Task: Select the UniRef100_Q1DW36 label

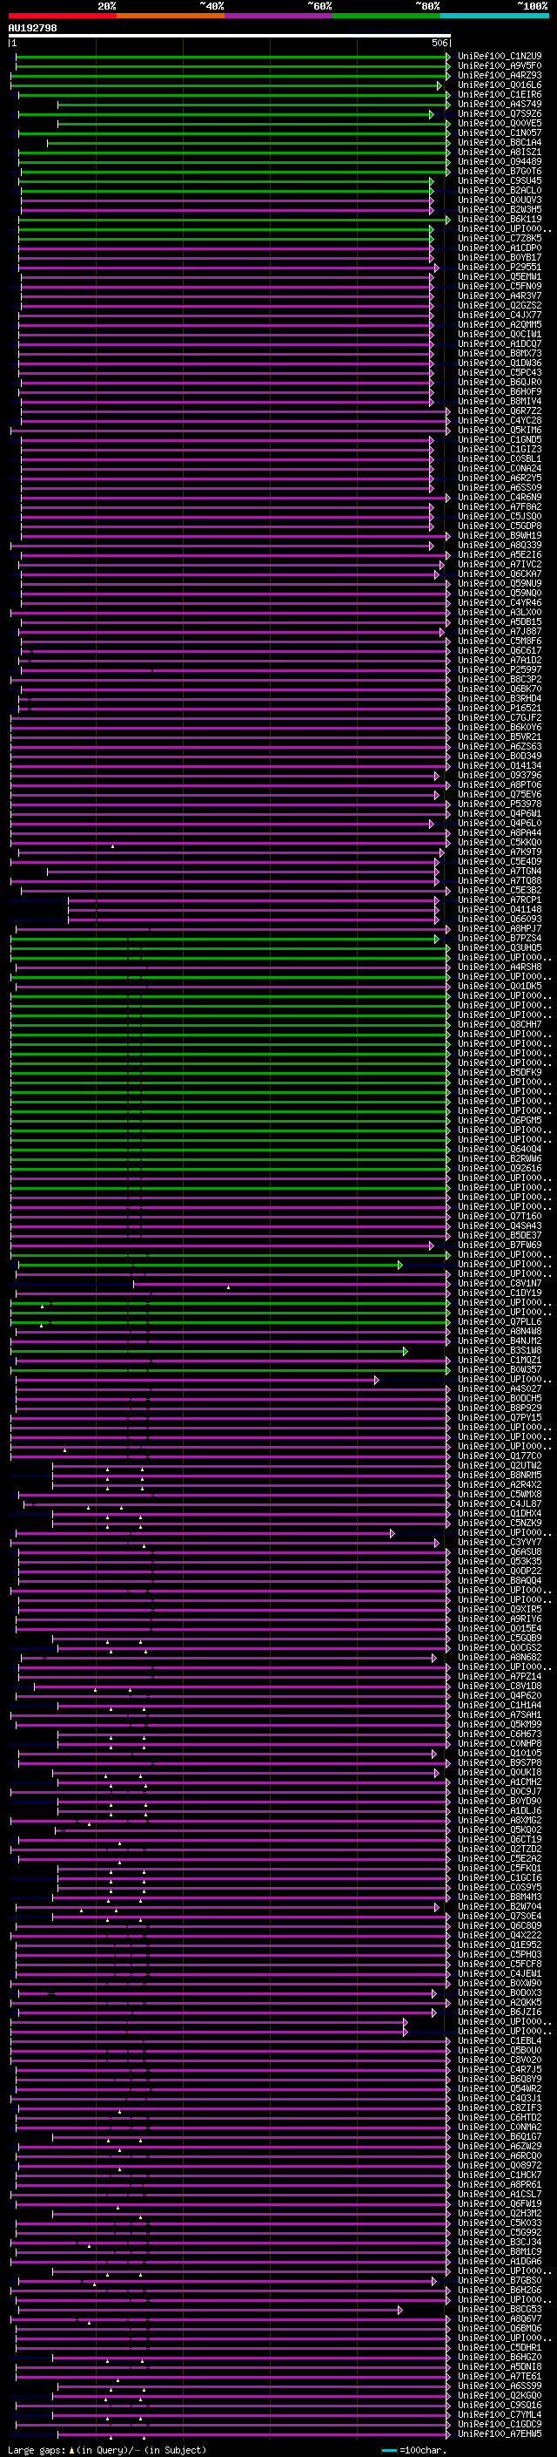Action: click(500, 363)
